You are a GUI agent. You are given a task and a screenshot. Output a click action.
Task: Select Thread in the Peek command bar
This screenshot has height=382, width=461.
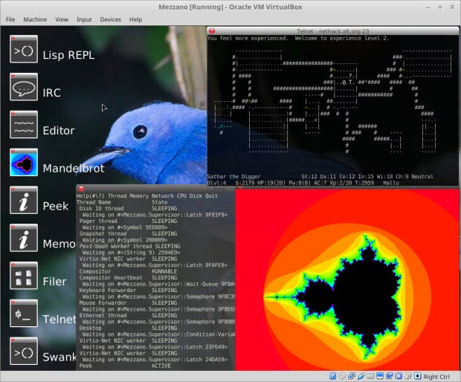pyautogui.click(x=117, y=196)
